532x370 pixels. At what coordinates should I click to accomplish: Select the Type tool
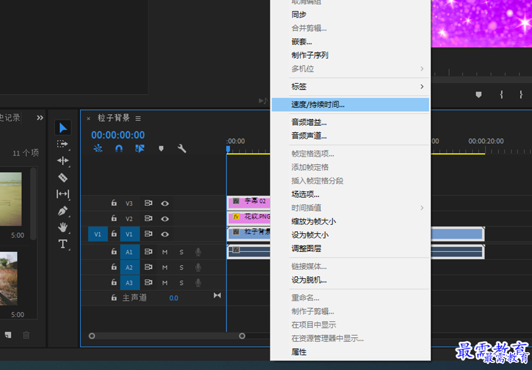pos(63,244)
